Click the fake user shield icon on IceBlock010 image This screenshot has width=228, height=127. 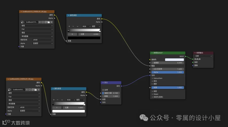(43, 22)
